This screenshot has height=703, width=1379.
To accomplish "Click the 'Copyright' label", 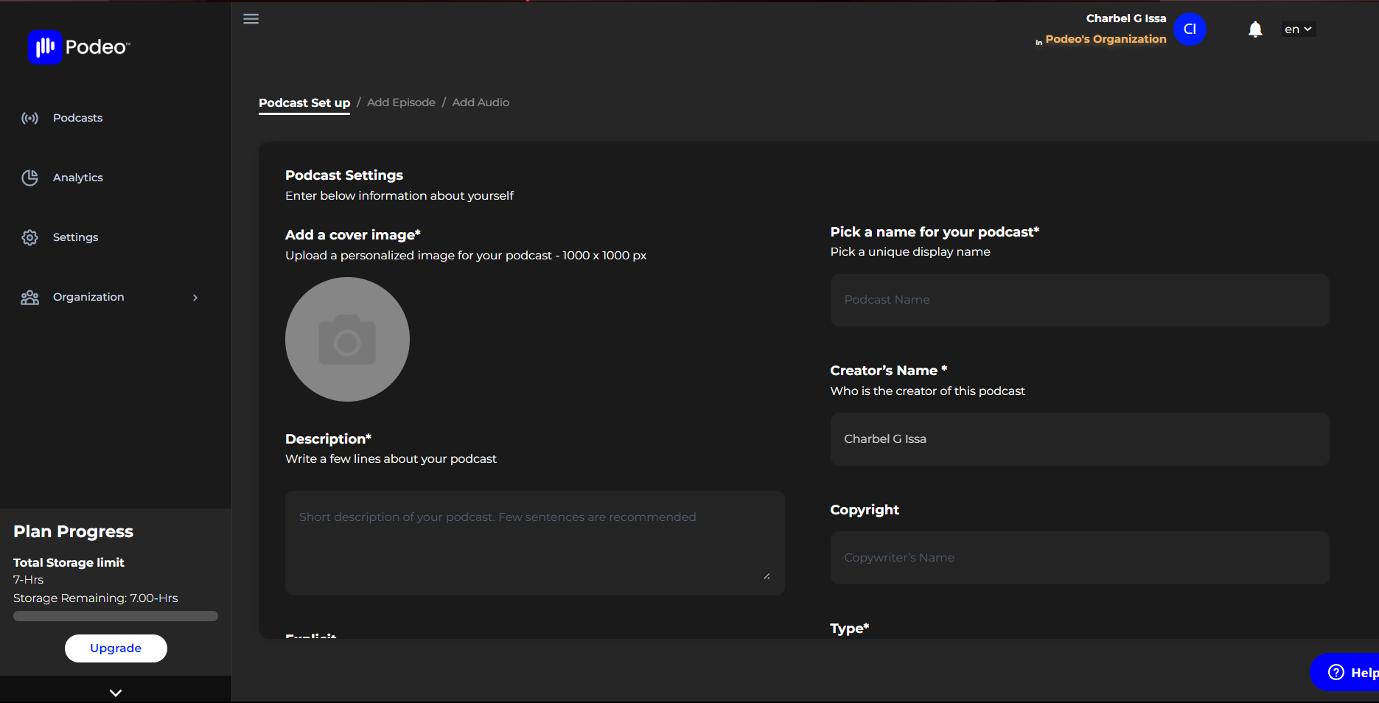I will tap(865, 510).
